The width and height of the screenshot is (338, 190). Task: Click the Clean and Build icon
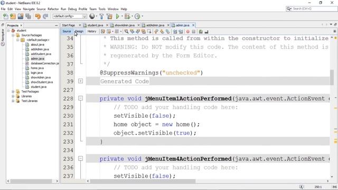tap(109, 16)
